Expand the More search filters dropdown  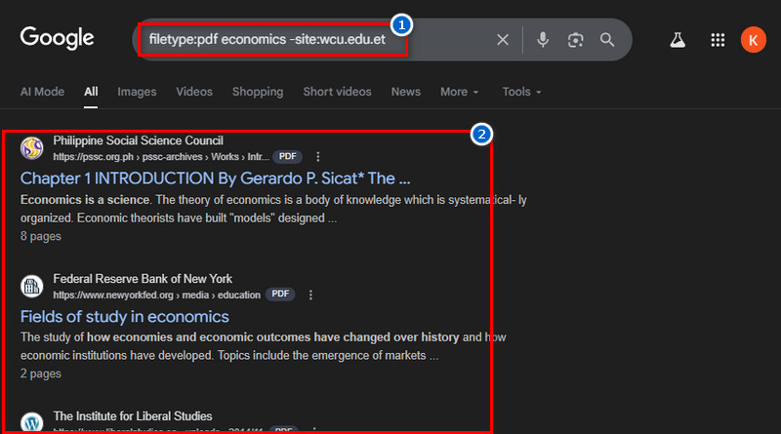pos(459,92)
